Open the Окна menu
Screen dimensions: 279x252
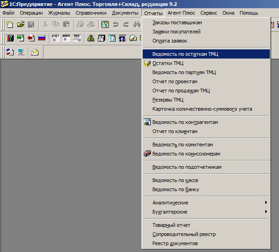pyautogui.click(x=228, y=13)
